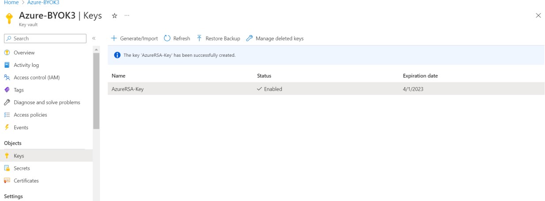Open the more options ellipsis menu
The width and height of the screenshot is (545, 201).
pyautogui.click(x=127, y=15)
